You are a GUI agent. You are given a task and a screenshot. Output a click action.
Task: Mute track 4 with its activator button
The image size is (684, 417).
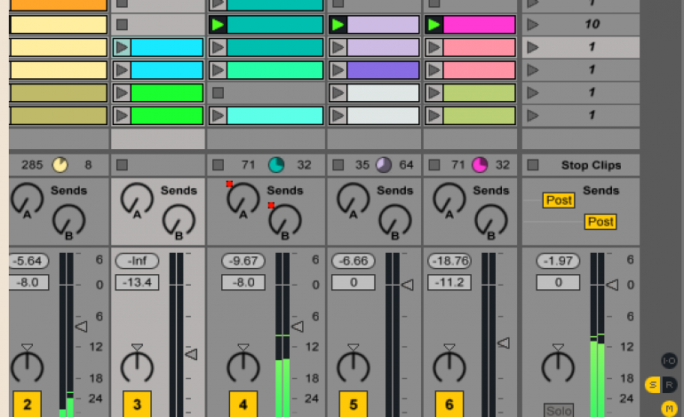(x=243, y=405)
